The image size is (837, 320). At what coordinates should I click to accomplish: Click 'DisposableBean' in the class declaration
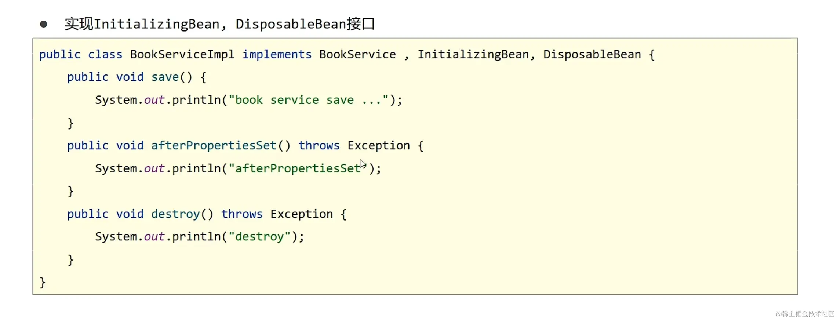pyautogui.click(x=592, y=55)
